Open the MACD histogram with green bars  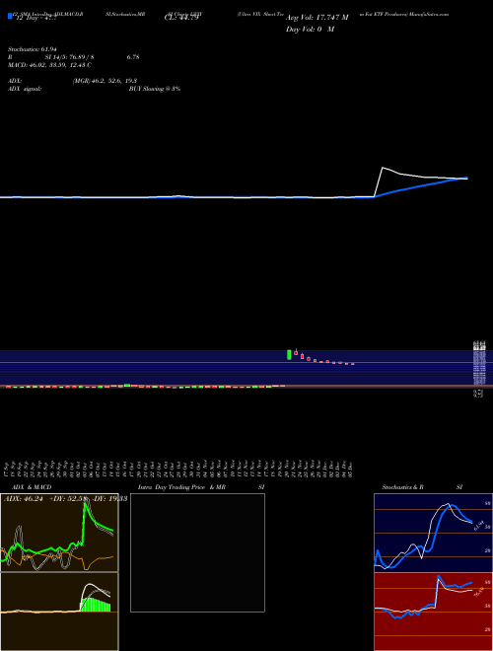click(x=59, y=612)
